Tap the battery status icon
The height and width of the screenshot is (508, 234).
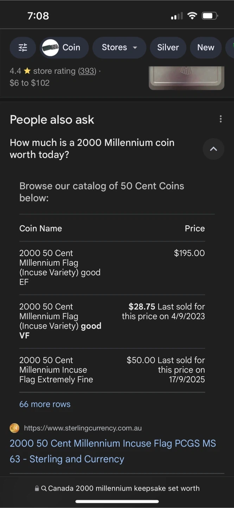210,16
